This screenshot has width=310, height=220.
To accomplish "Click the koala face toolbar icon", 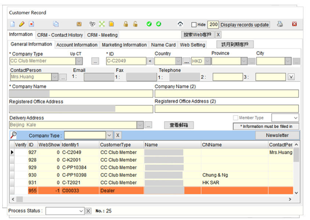I will (92, 24).
